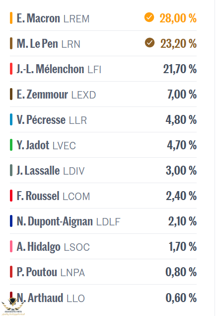
Task: Click the pink color bar beside A. Hidalgo
Action: click(x=11, y=247)
